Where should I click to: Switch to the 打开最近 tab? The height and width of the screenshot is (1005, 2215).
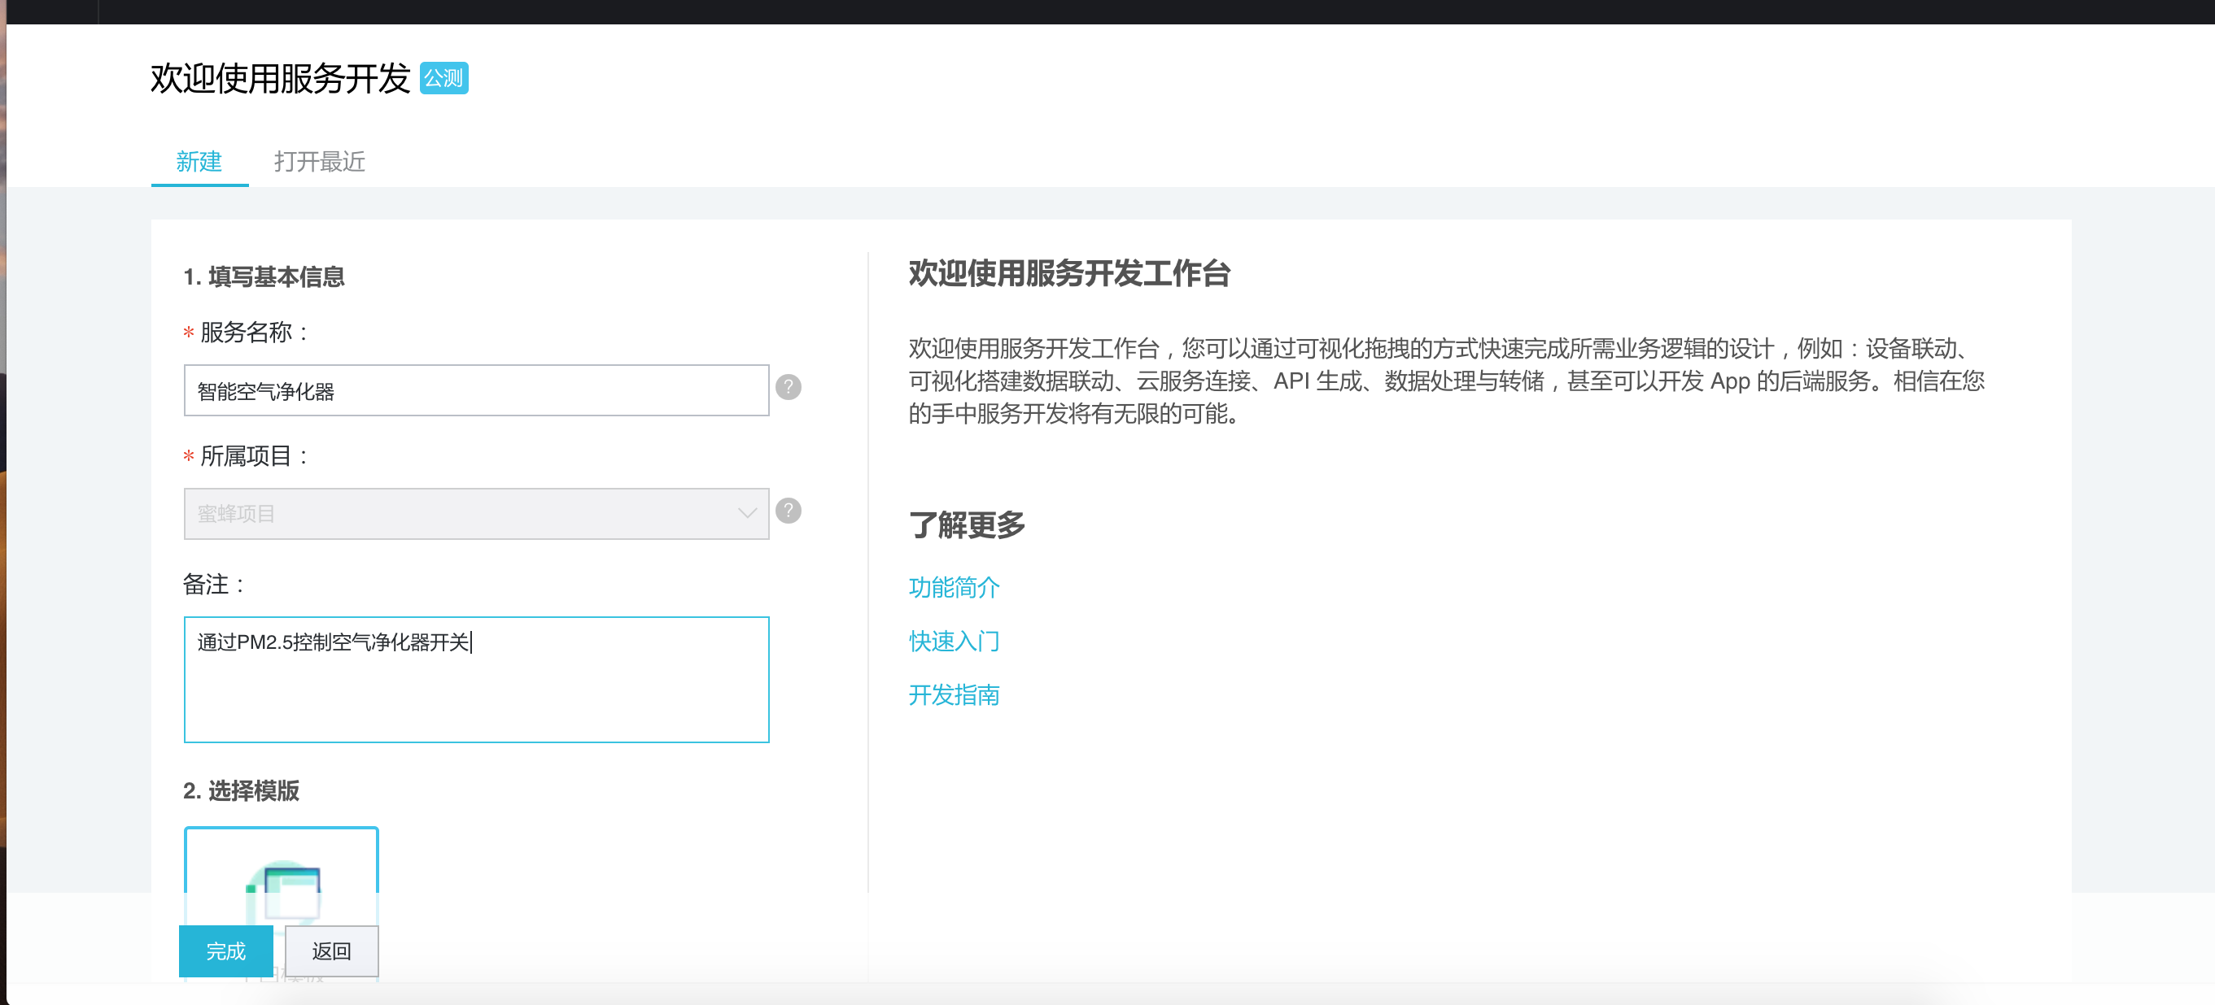(x=319, y=162)
